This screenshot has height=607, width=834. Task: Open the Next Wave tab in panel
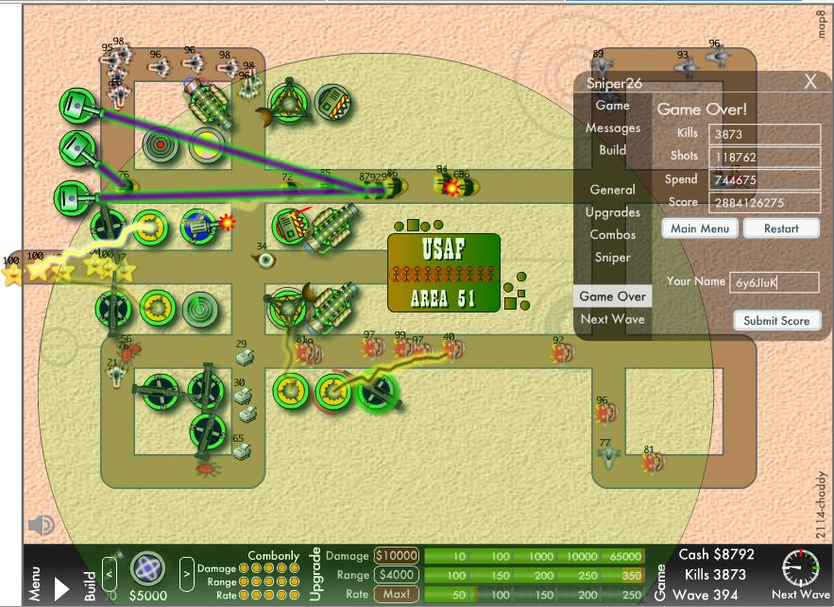tap(612, 319)
